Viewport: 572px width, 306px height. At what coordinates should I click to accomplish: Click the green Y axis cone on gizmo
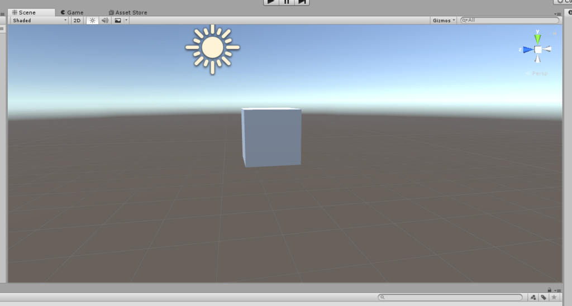click(x=537, y=39)
